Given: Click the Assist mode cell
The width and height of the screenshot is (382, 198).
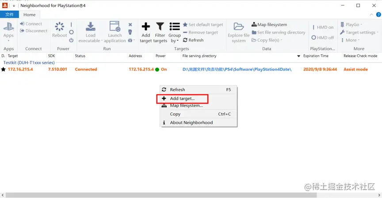Looking at the screenshot, I should (355, 69).
